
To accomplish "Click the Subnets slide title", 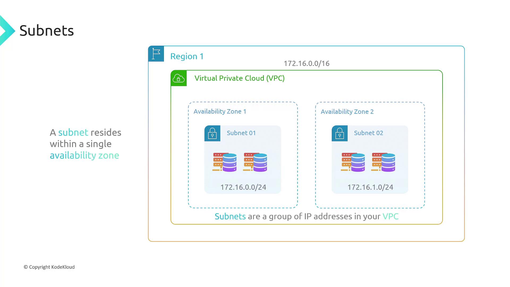I will coord(46,31).
